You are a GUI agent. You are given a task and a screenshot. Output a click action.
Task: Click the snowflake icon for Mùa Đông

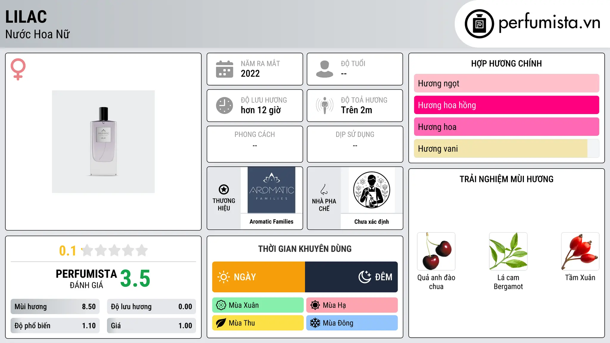[315, 323]
